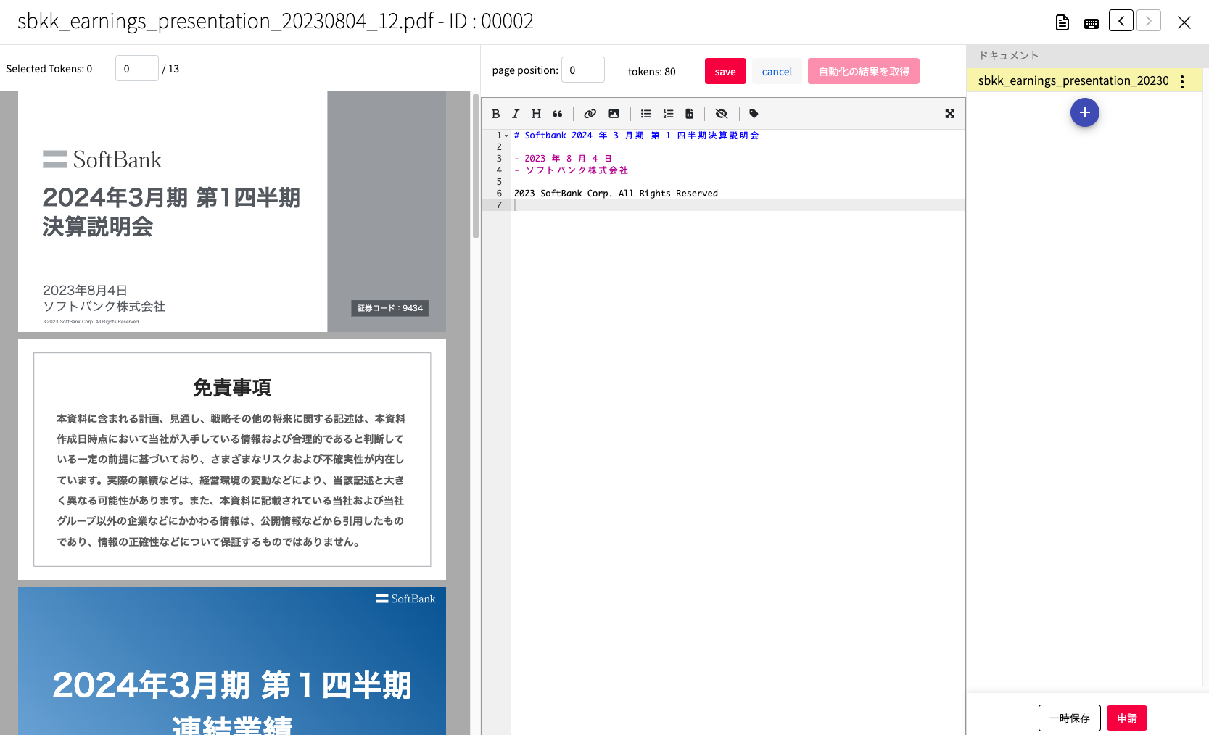Click '2023 SoftBank Corp. All Rights Reserved' line
Viewport: 1209px width, 735px height.
[616, 194]
